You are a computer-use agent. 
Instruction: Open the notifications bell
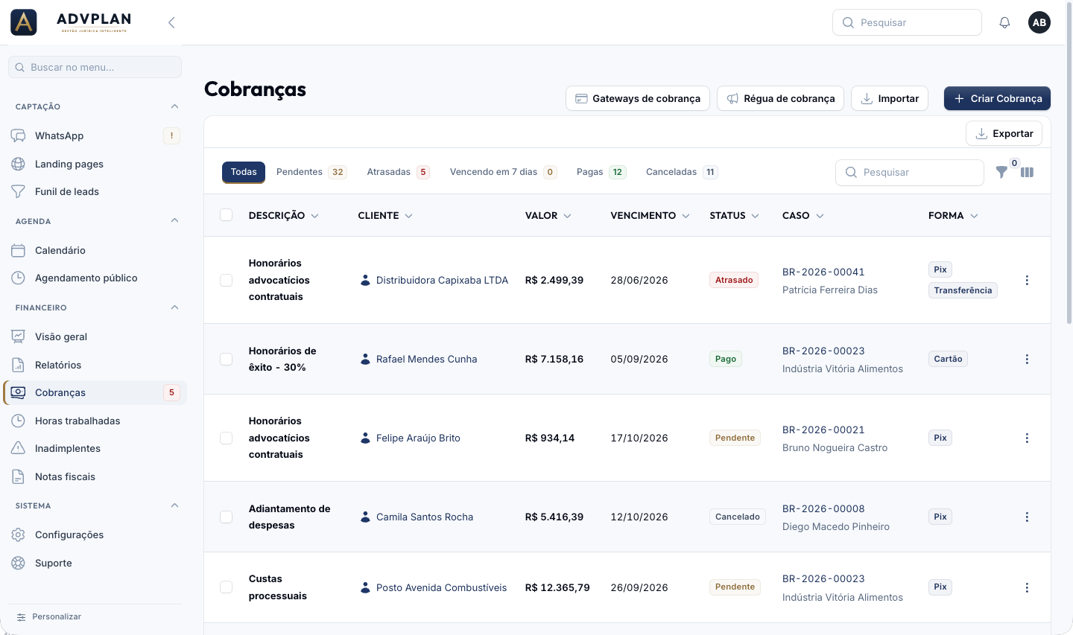1004,22
